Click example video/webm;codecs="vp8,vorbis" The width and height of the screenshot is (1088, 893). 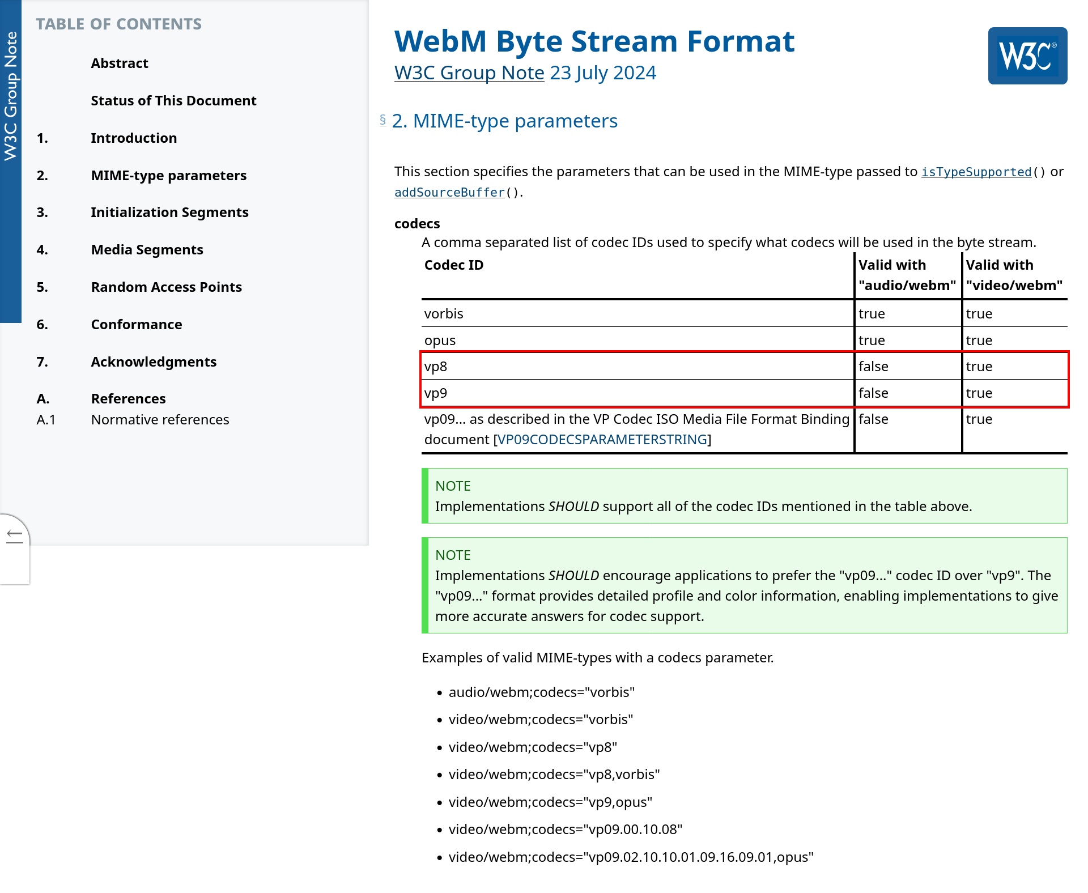click(554, 775)
